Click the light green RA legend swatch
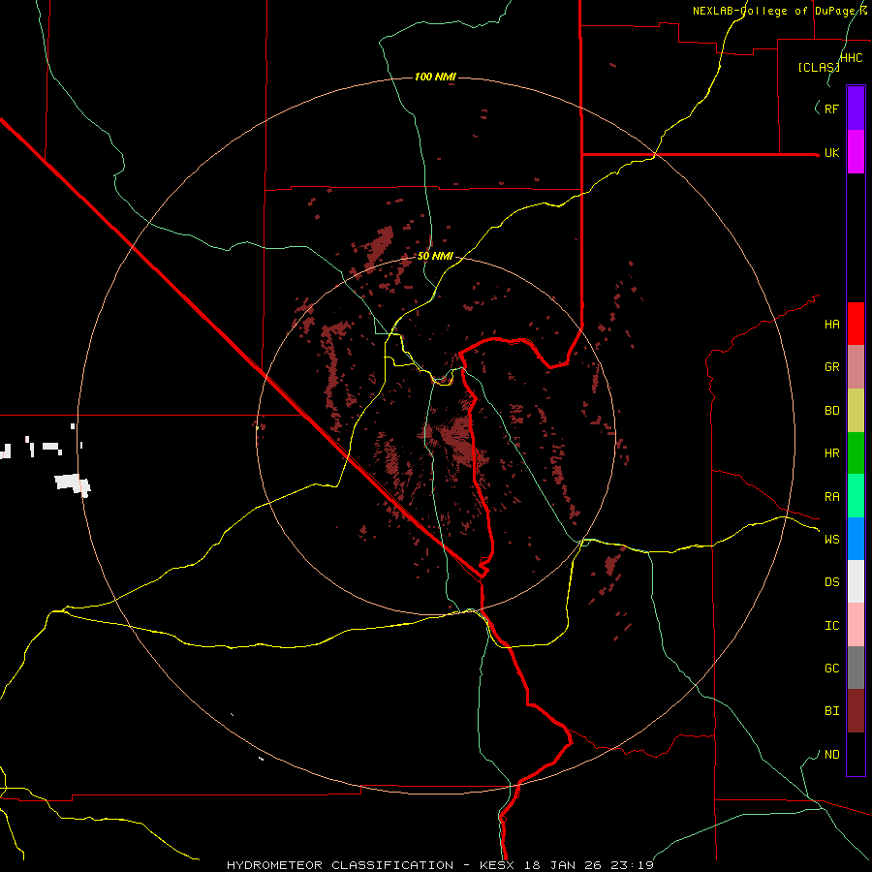The height and width of the screenshot is (872, 872). [x=856, y=496]
